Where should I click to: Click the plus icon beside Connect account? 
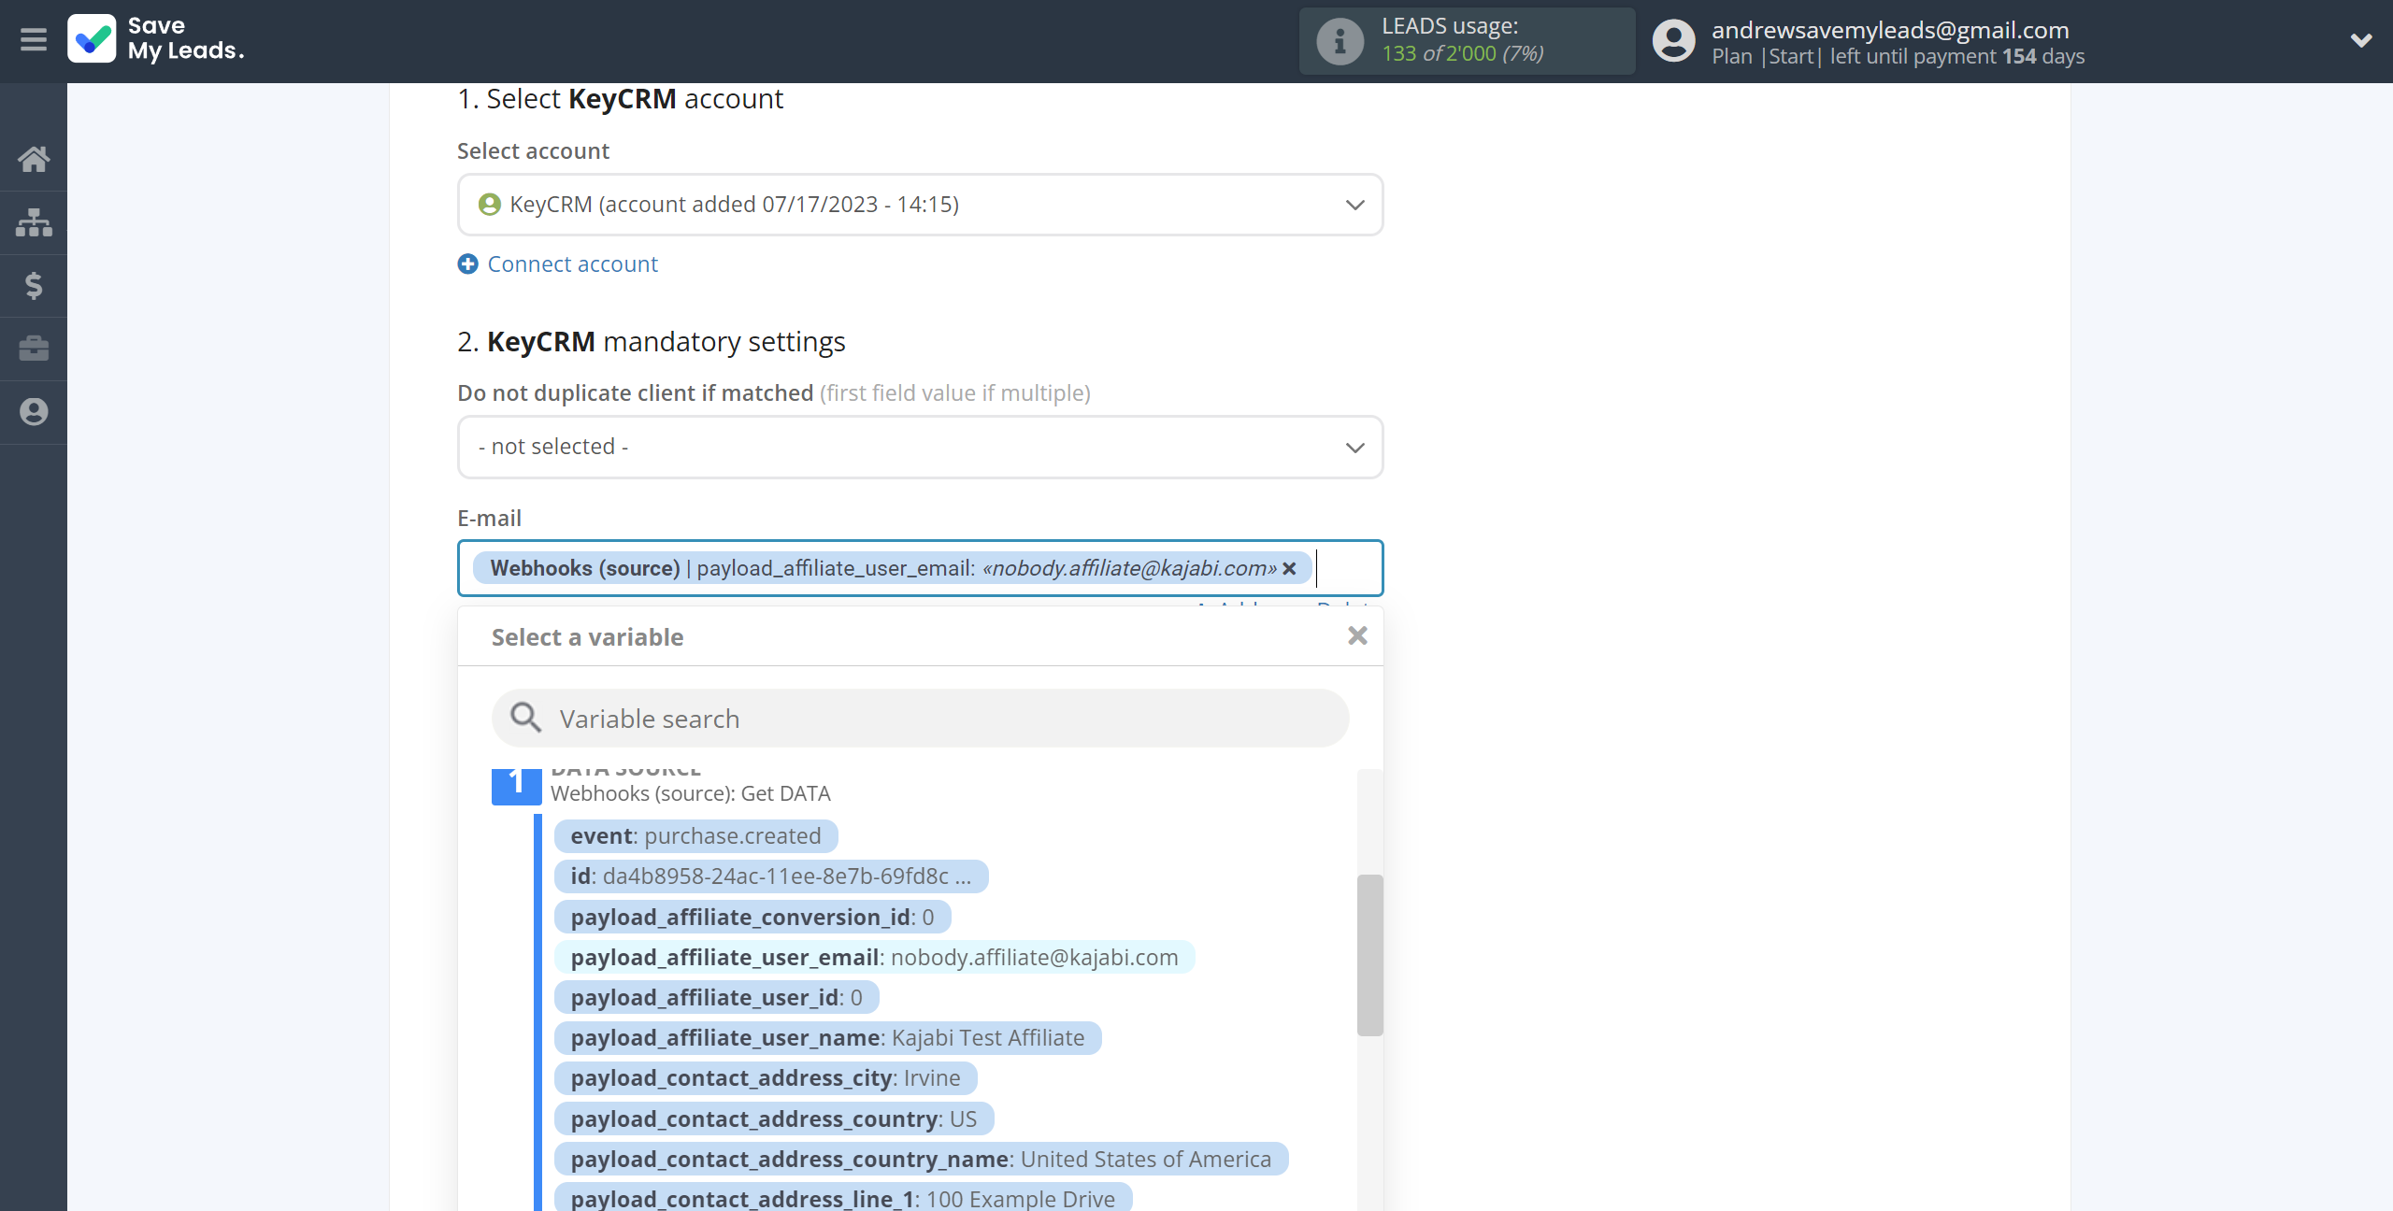click(467, 264)
